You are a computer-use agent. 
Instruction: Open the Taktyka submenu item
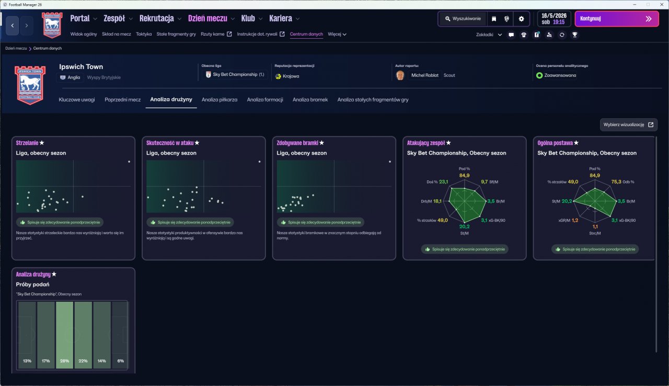tap(144, 35)
